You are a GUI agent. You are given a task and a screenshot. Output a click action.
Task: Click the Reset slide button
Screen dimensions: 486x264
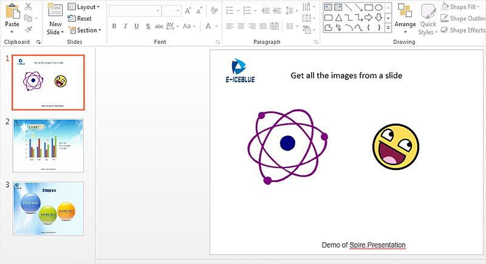[x=80, y=18]
